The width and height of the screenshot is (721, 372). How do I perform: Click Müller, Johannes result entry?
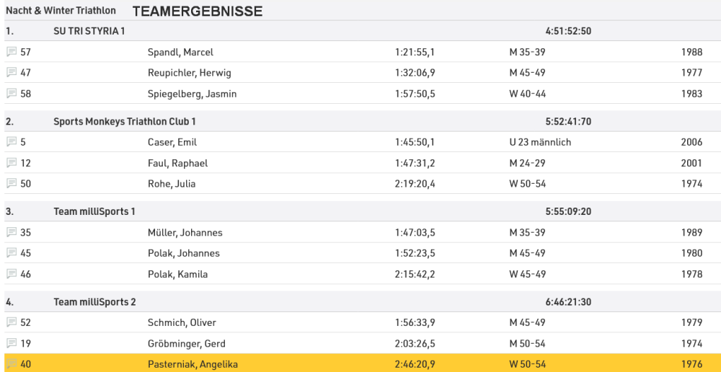[185, 232]
